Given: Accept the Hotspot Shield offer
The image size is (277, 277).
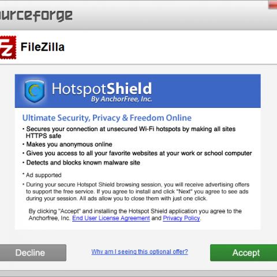Looking at the screenshot, I should pos(244,253).
